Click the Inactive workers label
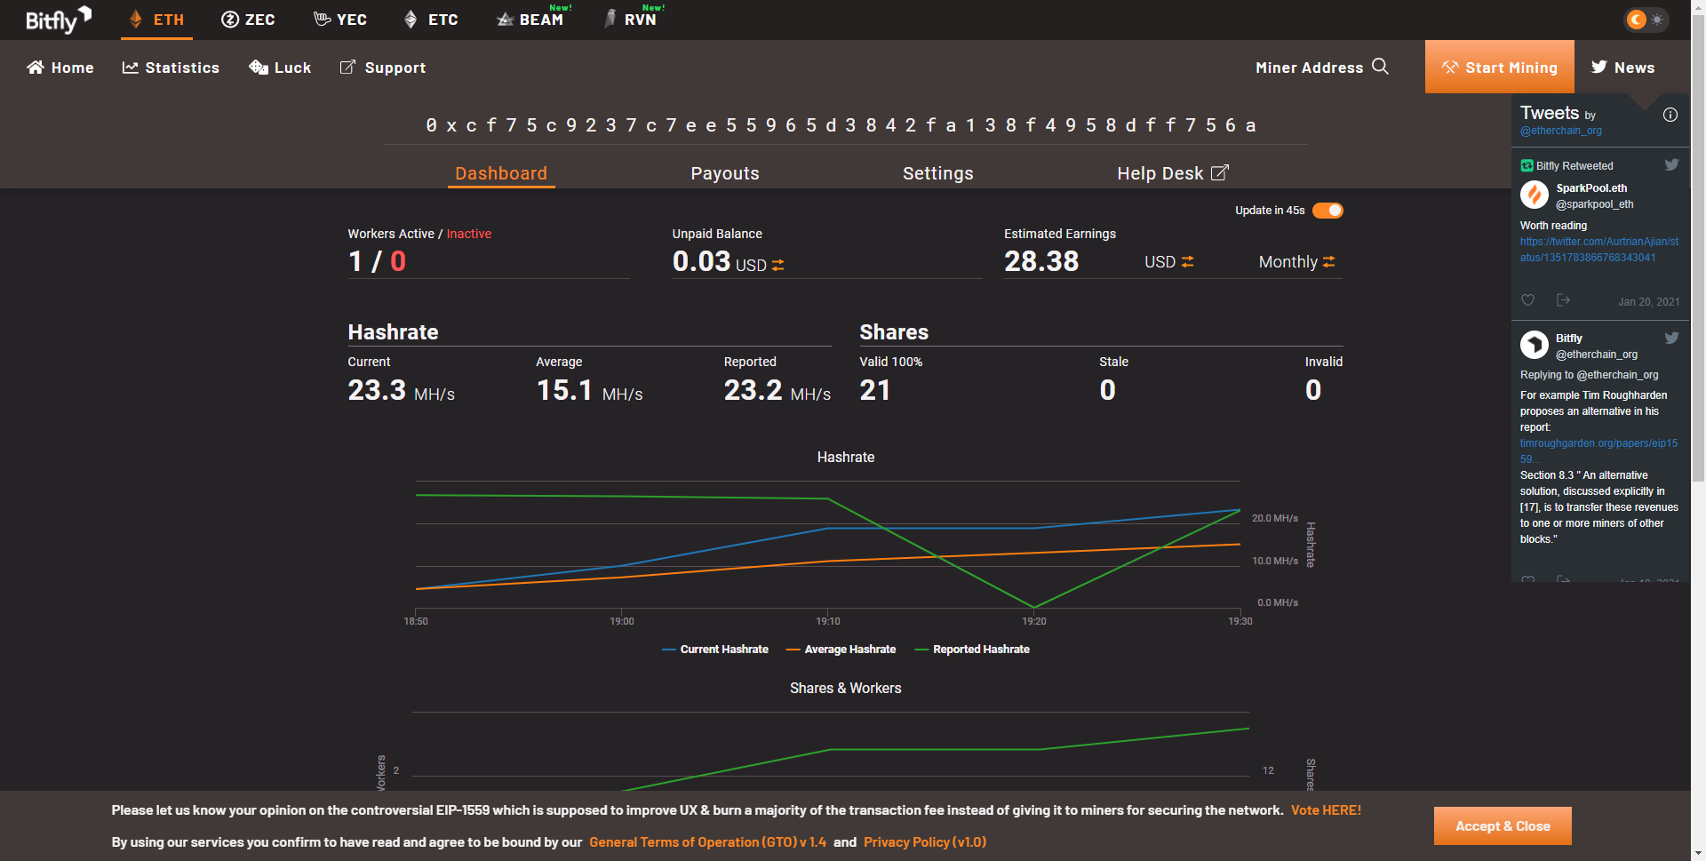Viewport: 1706px width, 861px height. click(x=469, y=234)
